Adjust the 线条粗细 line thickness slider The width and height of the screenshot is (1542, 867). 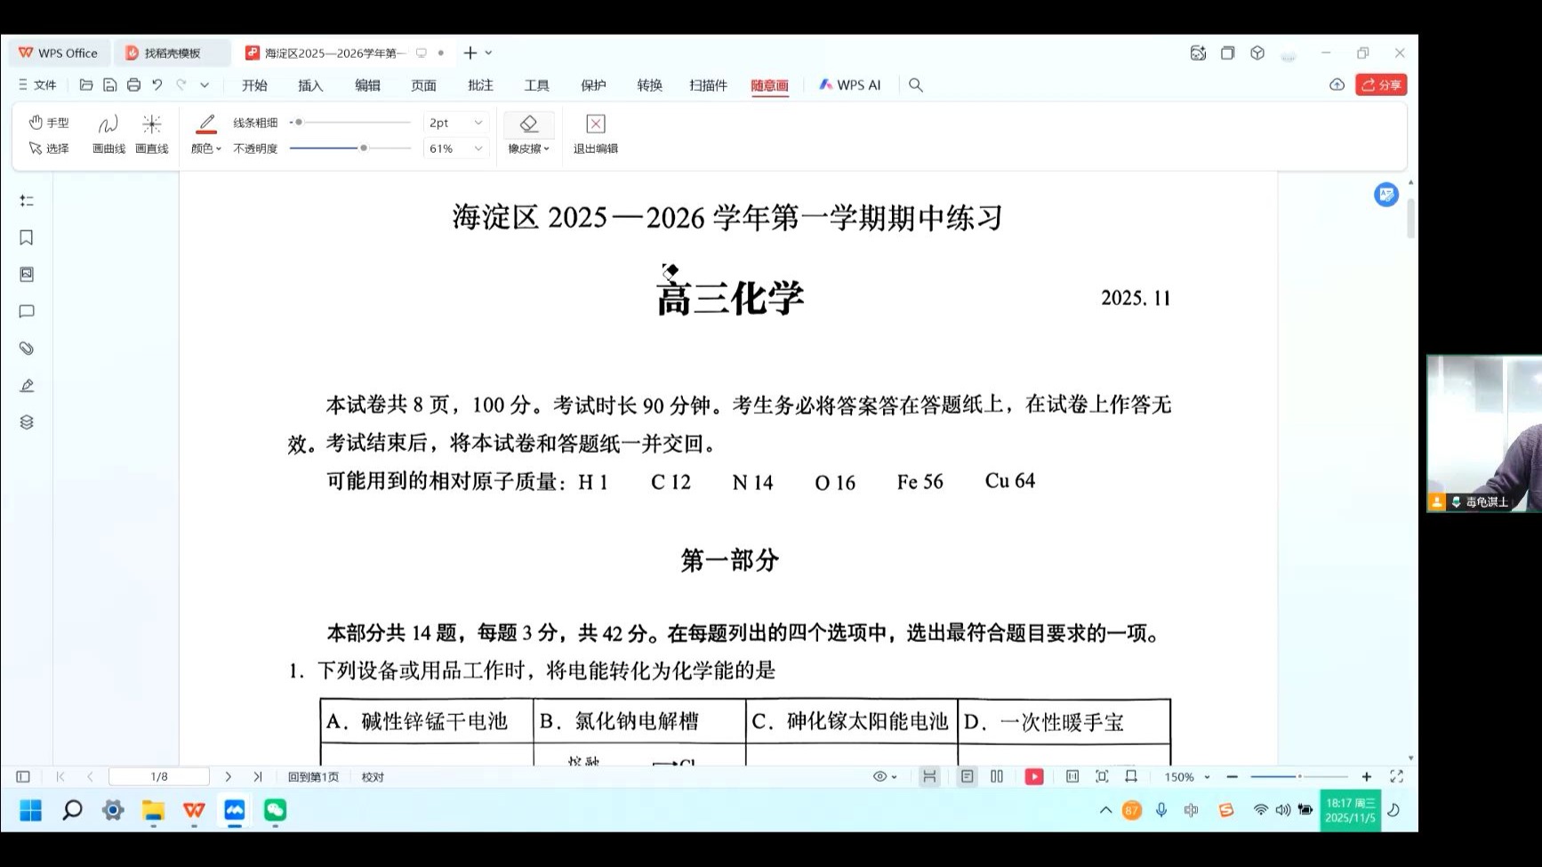[x=350, y=123]
